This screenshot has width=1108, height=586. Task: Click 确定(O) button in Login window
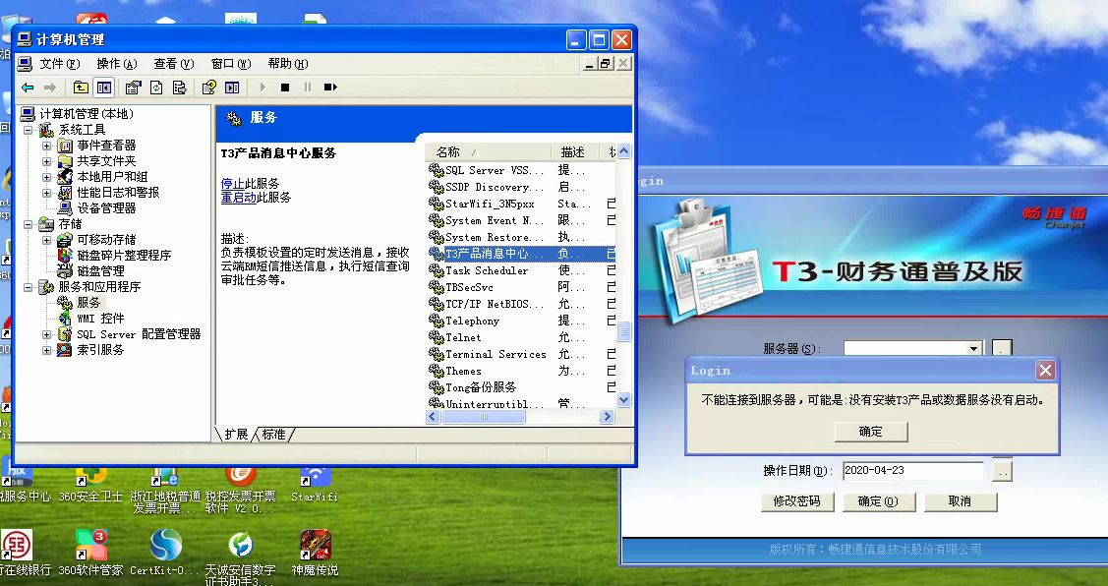point(878,501)
